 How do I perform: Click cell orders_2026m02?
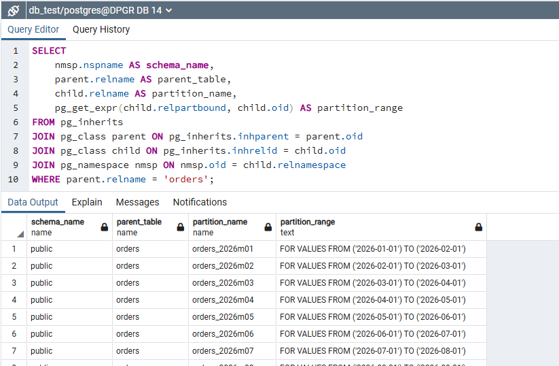pos(232,266)
